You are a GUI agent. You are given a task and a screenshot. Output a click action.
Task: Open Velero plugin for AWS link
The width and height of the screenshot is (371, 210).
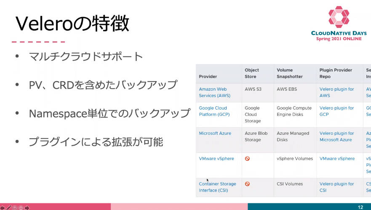click(336, 92)
